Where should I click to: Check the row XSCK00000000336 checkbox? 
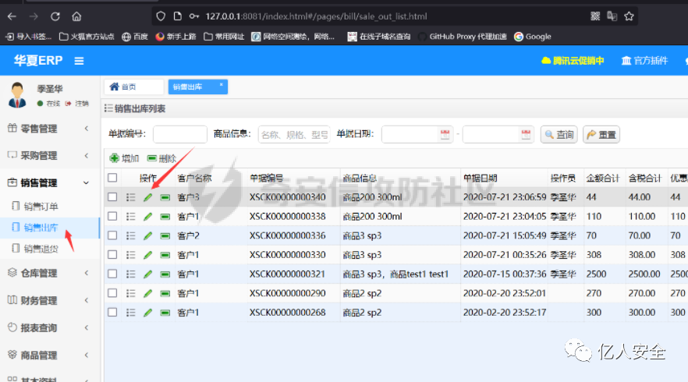click(x=112, y=235)
